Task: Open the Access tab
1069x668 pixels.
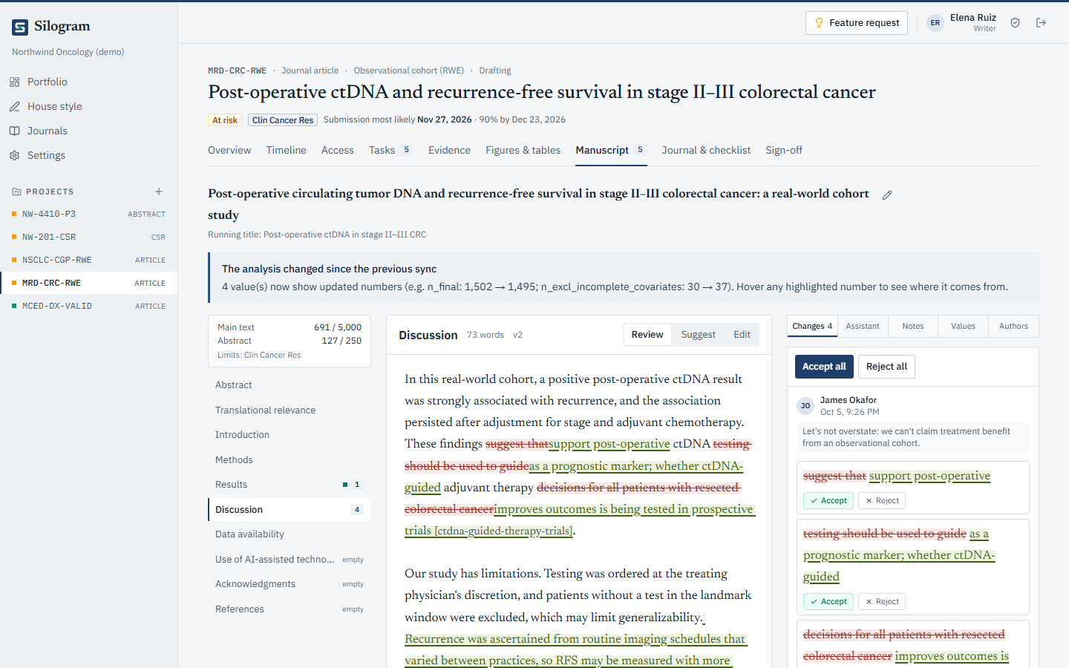Action: [338, 150]
